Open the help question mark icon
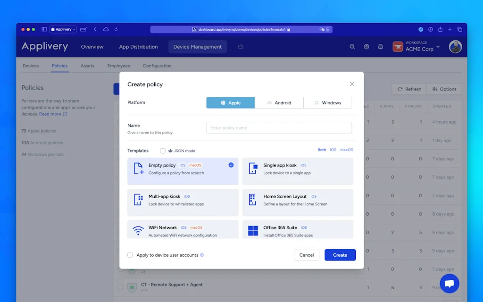 point(366,47)
